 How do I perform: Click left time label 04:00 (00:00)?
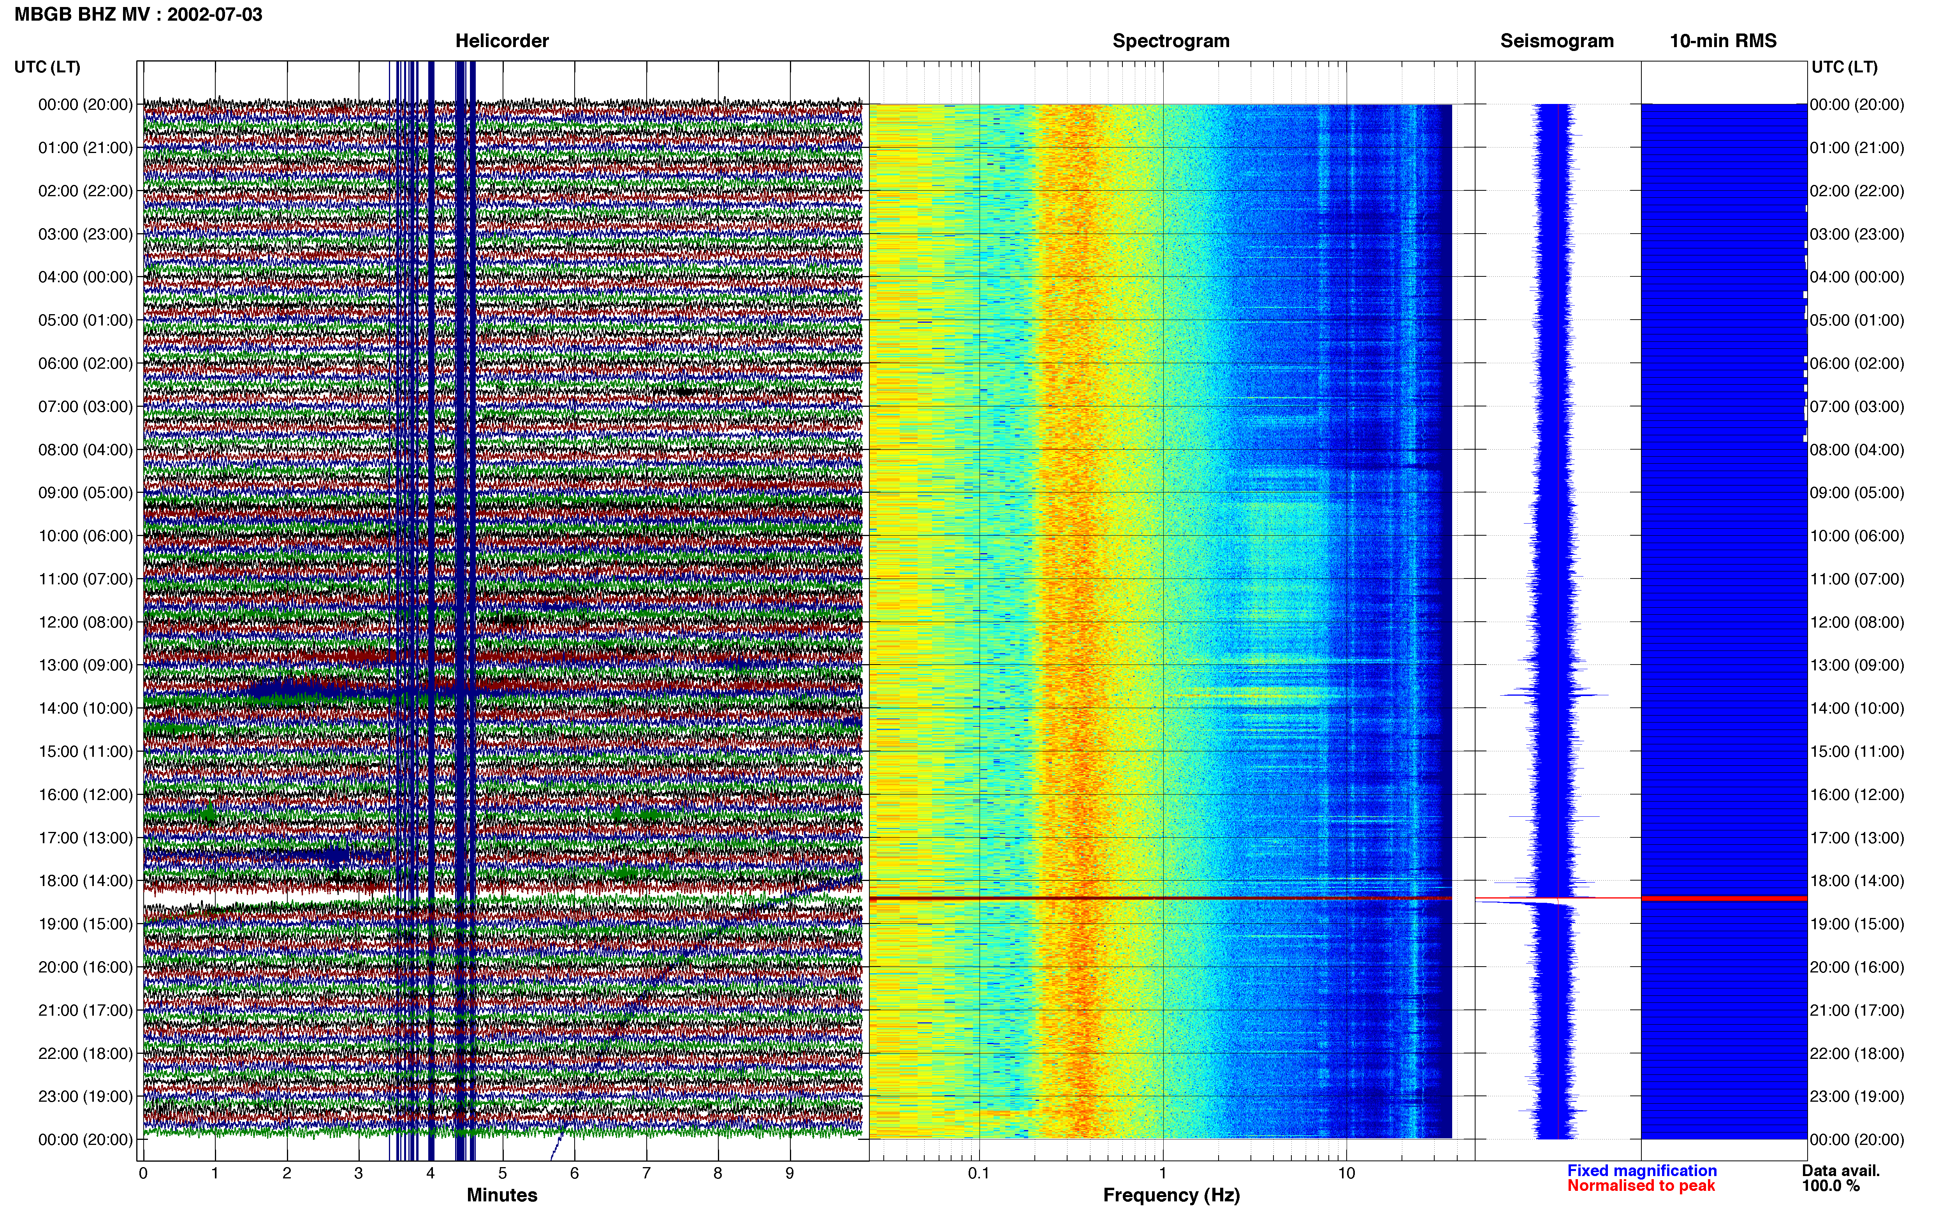click(x=86, y=277)
